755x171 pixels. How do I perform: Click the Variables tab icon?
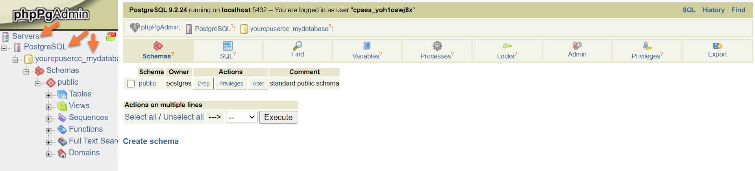click(367, 46)
